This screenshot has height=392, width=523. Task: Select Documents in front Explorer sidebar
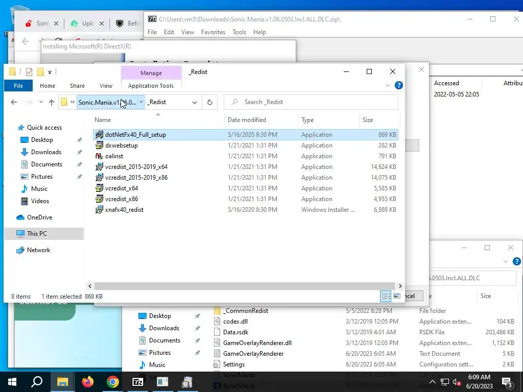(x=46, y=164)
